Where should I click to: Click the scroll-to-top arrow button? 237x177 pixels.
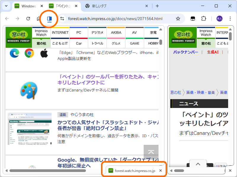click(151, 151)
